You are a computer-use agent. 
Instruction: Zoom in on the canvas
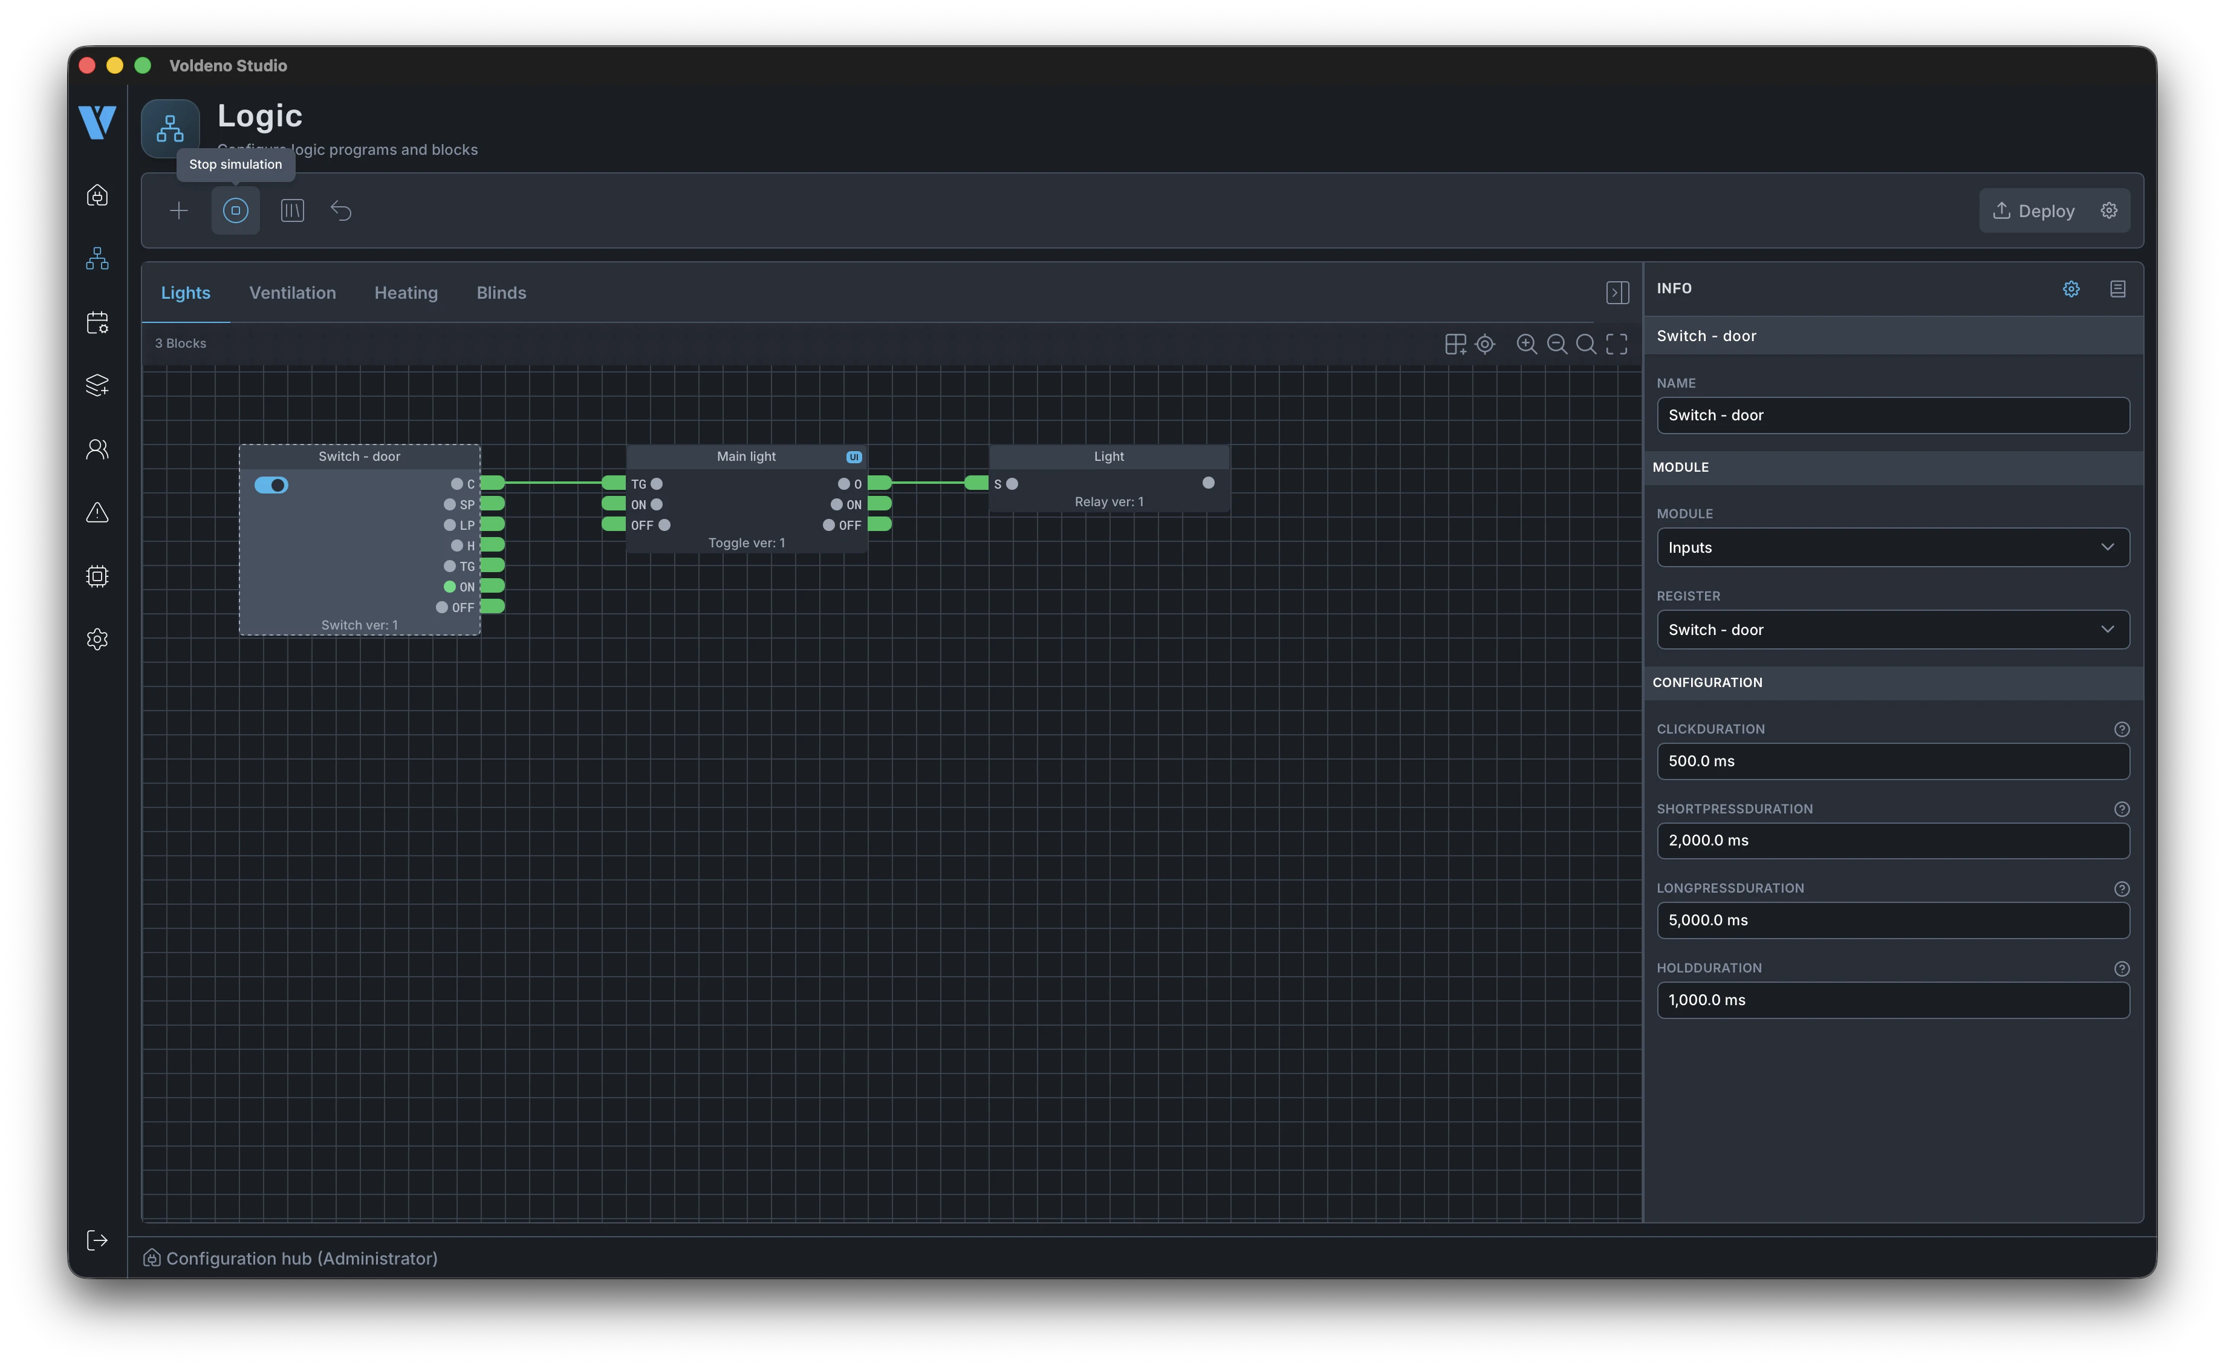point(1527,344)
